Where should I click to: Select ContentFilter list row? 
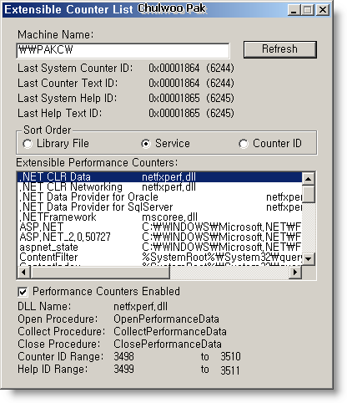click(x=159, y=258)
